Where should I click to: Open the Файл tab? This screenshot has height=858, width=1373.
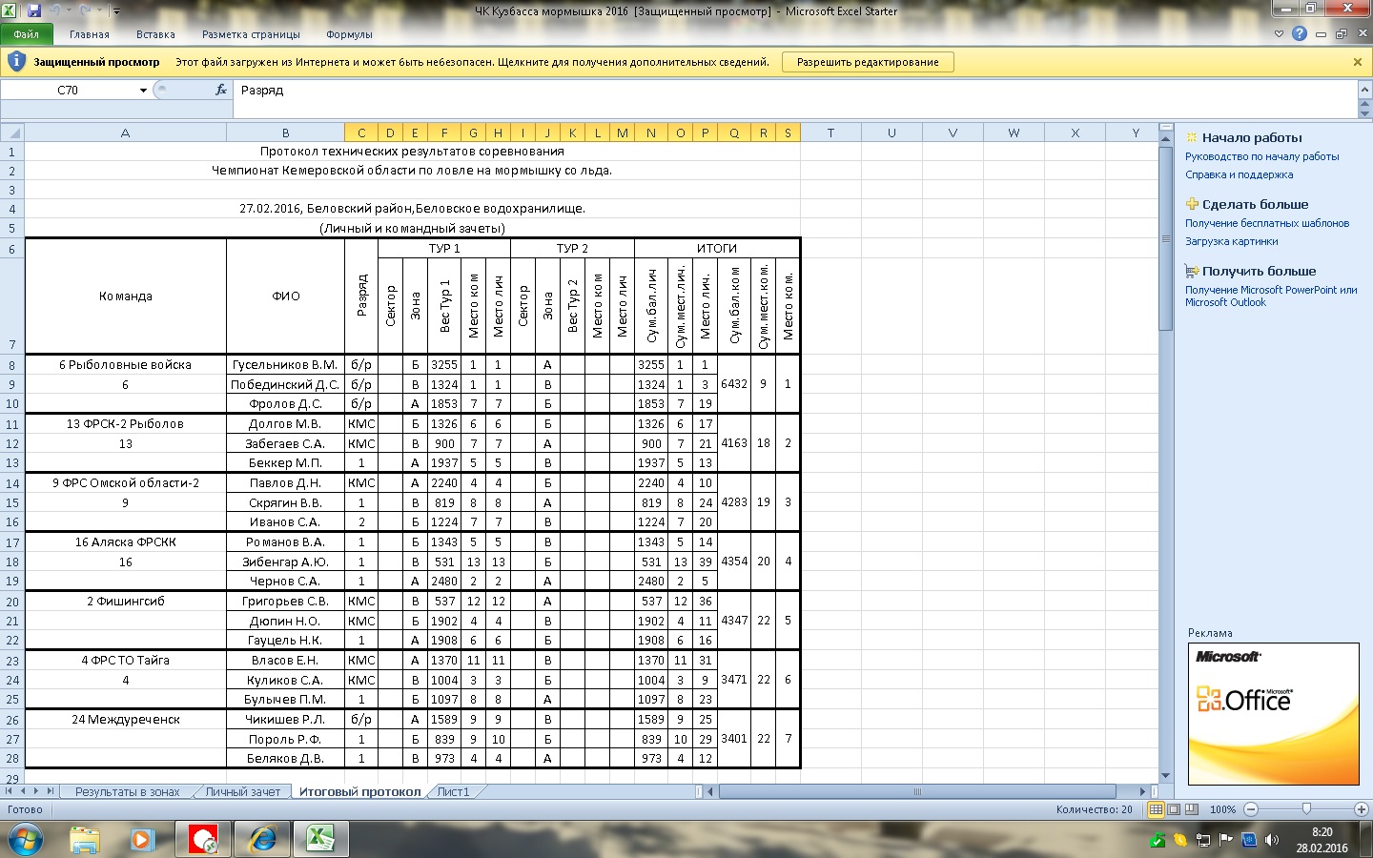(x=27, y=34)
